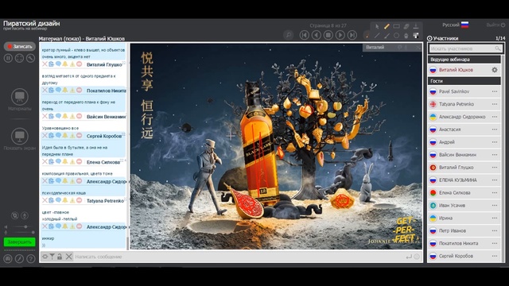Click the red pen indicator left of tools
The height and width of the screenshot is (286, 509).
(x=367, y=35)
